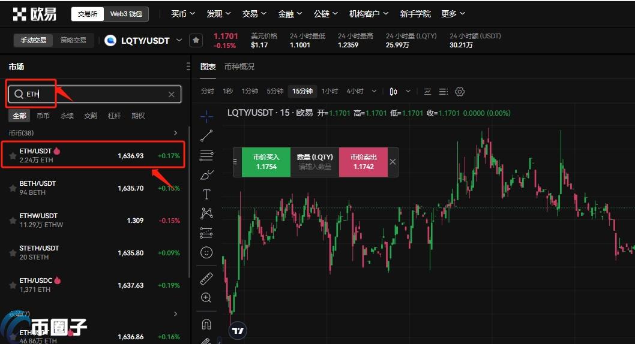
Task: Select the Text annotation tool
Action: (206, 194)
